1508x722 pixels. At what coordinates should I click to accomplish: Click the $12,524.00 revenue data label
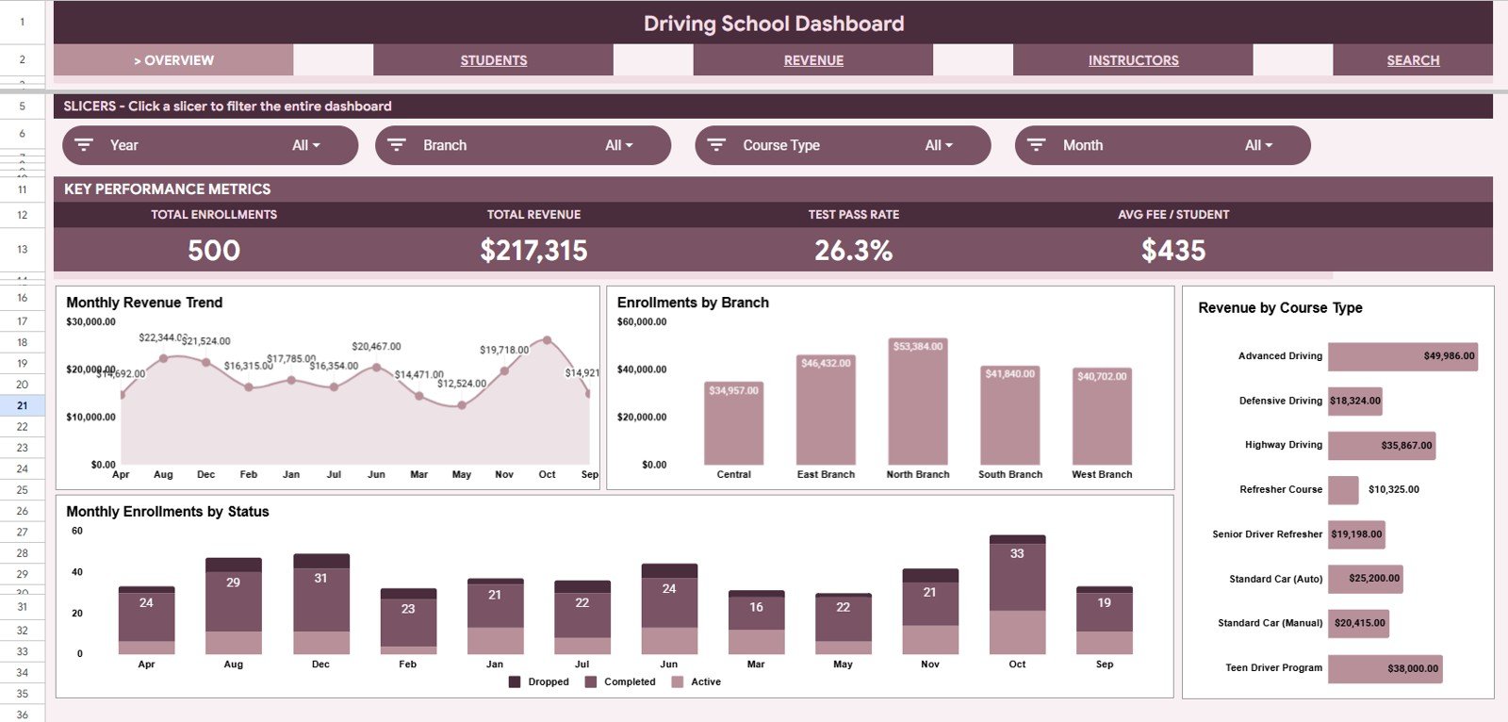[462, 384]
